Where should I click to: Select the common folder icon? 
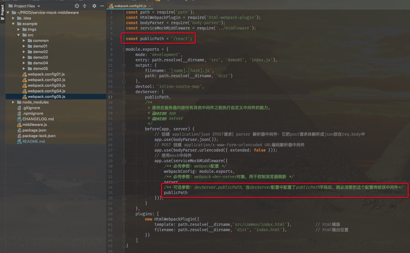(x=30, y=41)
